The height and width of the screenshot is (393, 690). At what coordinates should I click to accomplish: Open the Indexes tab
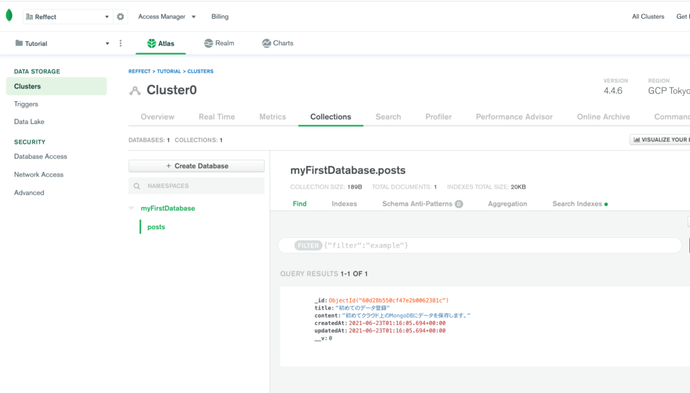coord(344,204)
